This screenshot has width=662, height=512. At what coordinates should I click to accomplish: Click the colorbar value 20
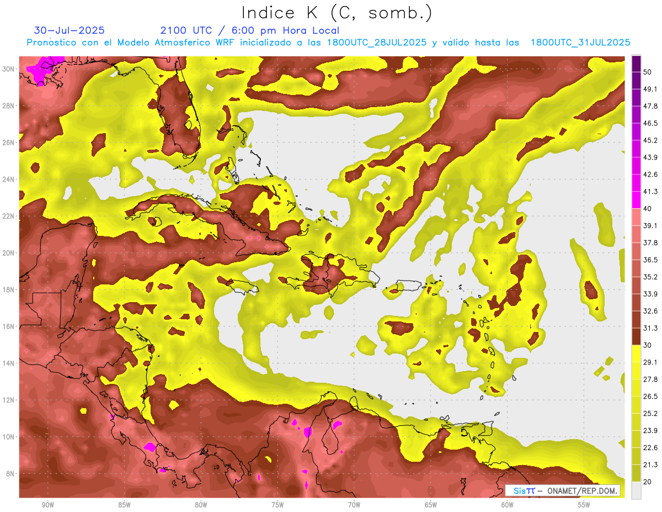(648, 482)
